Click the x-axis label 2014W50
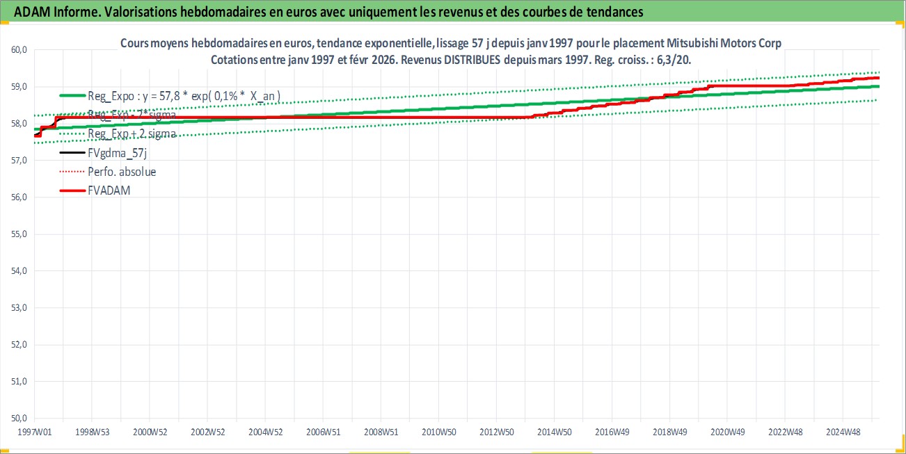Image resolution: width=906 pixels, height=454 pixels. [555, 432]
